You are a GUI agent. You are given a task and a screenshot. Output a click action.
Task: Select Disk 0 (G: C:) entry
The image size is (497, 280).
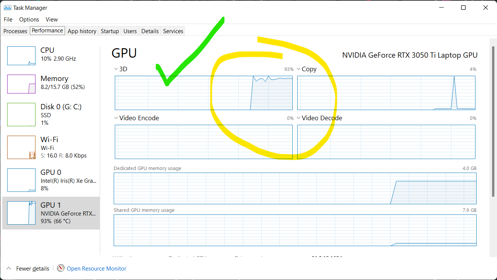coord(51,115)
